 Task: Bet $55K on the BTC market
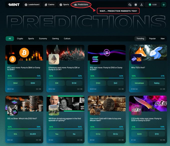coord(33,83)
